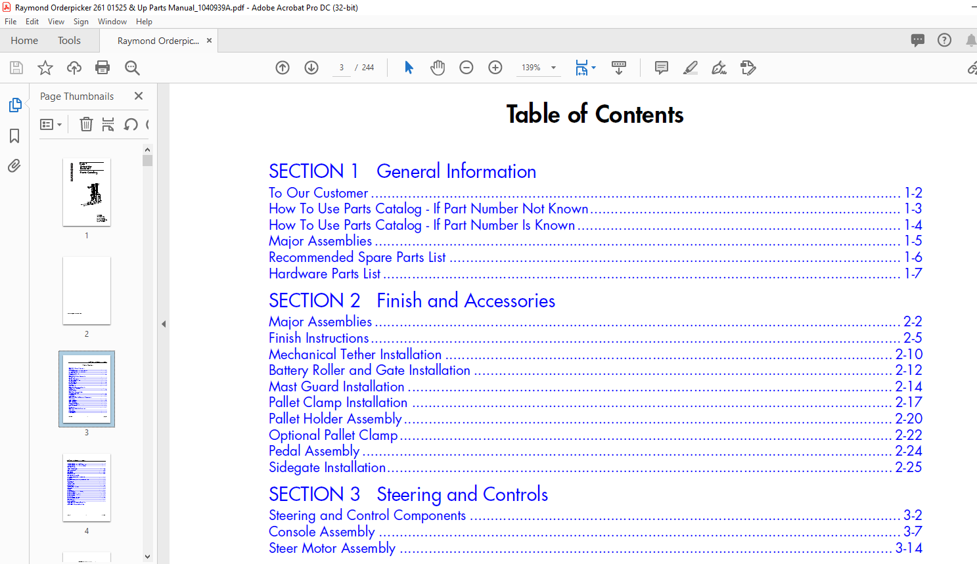This screenshot has height=564, width=977.
Task: Switch to the Tools tab
Action: tap(69, 41)
